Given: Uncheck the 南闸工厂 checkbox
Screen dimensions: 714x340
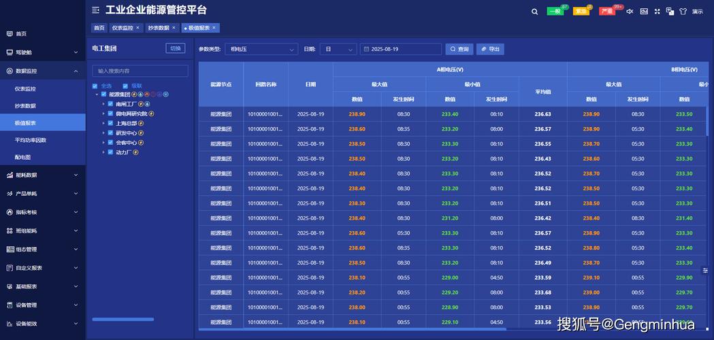Looking at the screenshot, I should point(110,104).
